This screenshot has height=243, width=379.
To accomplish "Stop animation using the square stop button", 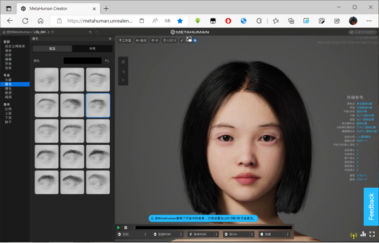I will pos(126,228).
